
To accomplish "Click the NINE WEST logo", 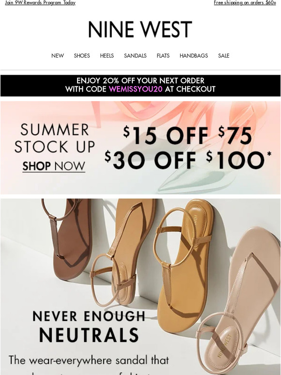I will pos(140,30).
